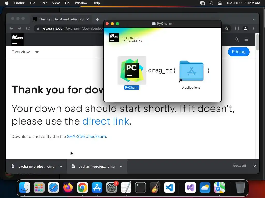Click the date and time clock
Viewport: 265px width, 198px height.
point(243,3)
